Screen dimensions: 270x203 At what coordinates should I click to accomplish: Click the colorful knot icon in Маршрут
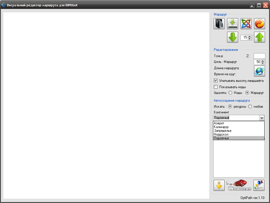tap(246, 24)
